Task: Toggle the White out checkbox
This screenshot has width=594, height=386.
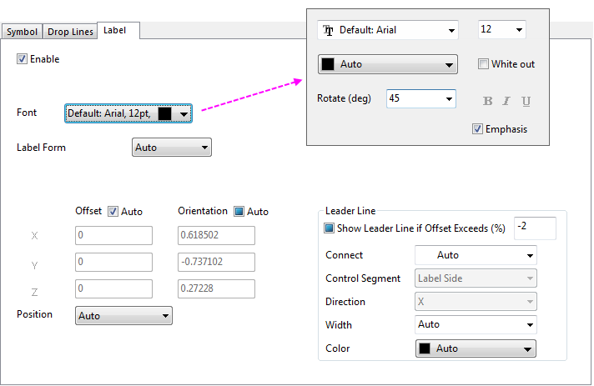Action: coord(483,64)
